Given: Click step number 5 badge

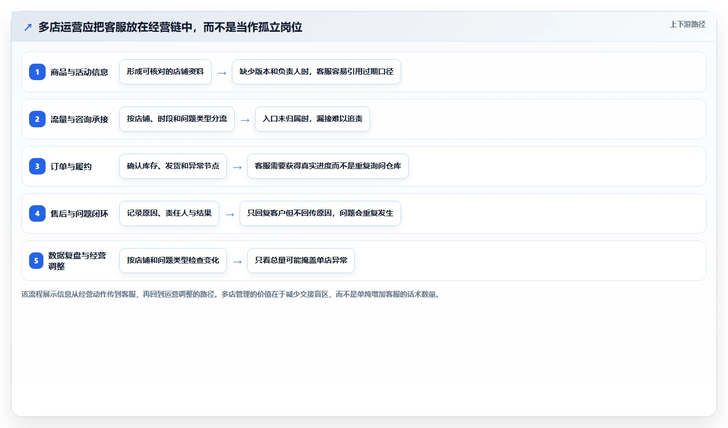Looking at the screenshot, I should click(36, 261).
